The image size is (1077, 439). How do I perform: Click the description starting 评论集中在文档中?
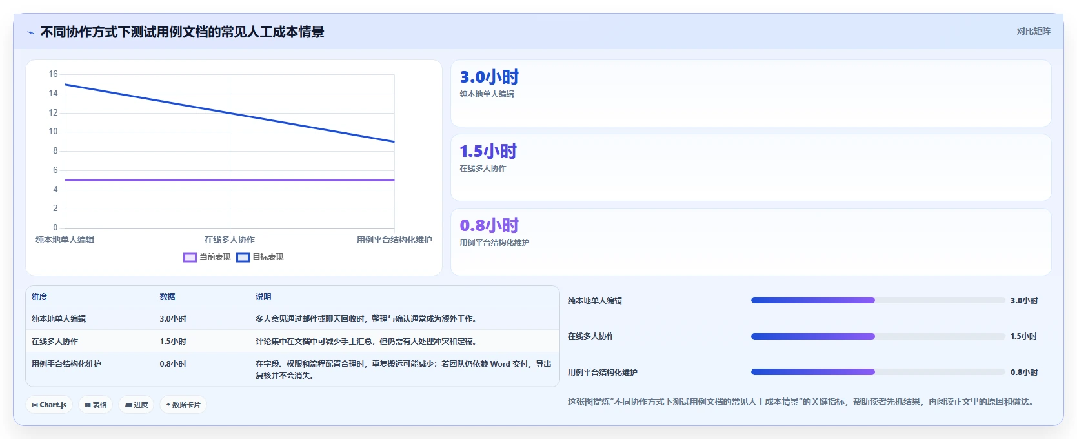tap(366, 342)
